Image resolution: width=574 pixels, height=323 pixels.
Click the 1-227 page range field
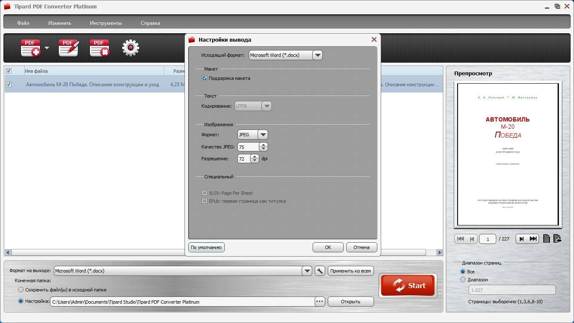point(512,290)
